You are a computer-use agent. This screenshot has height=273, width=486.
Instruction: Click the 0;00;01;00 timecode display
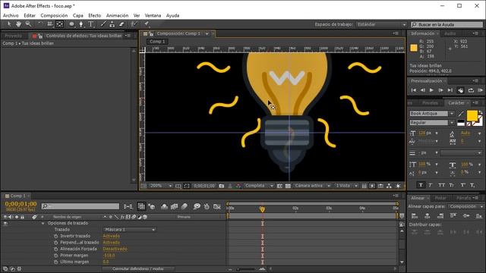coord(21,204)
